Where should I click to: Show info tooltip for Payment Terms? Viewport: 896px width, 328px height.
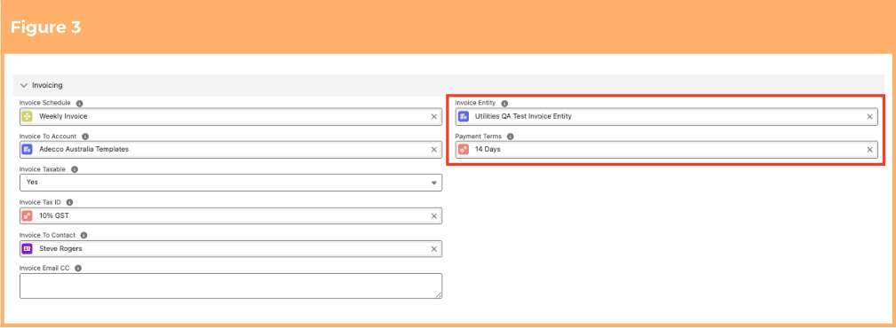point(511,137)
